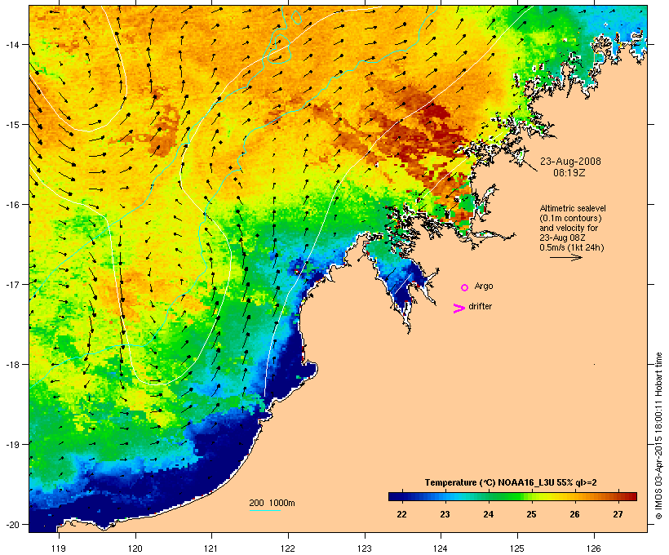
Task: Click the longitude label 124
Action: [441, 548]
